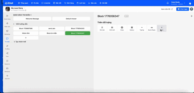This screenshot has width=194, height=93.
Task: Open notifications bell
Action: (168, 3)
